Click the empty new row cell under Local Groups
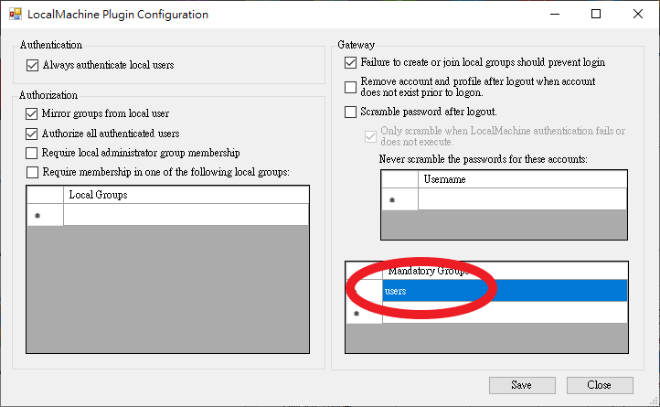The image size is (660, 407). 186,215
